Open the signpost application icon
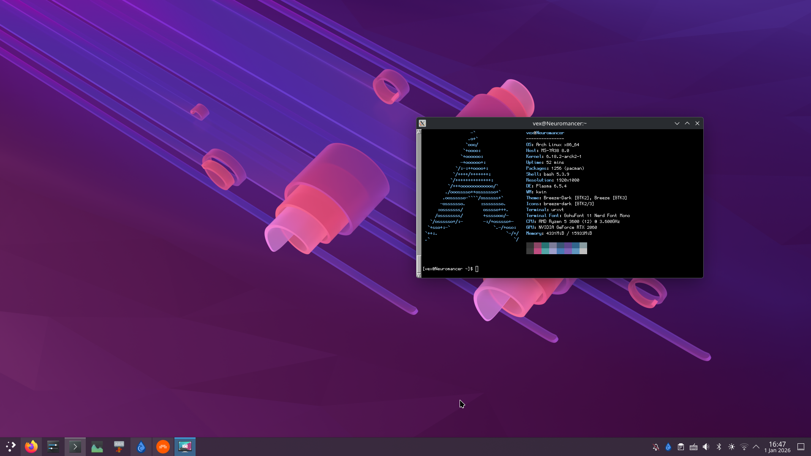This screenshot has width=811, height=456. pos(119,446)
